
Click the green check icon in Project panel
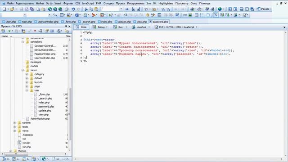pos(9,31)
